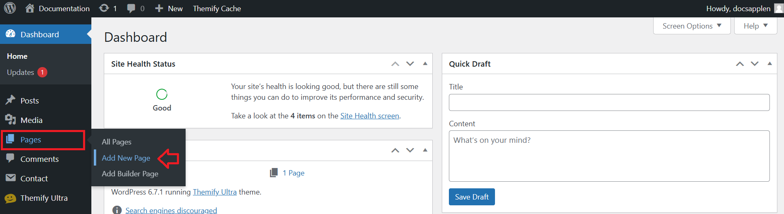Open the Site Health screen link
Viewport: 784px width, 214px height.
(x=370, y=116)
